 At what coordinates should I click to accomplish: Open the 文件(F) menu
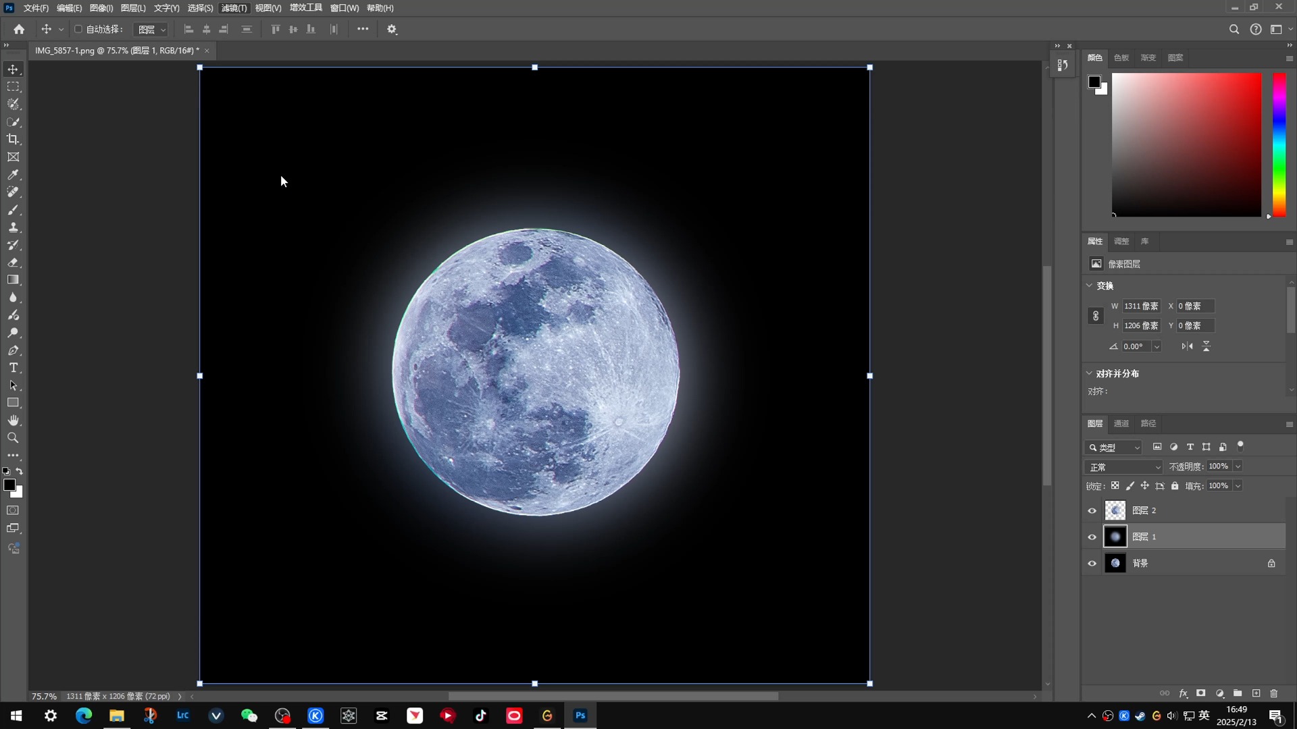(x=36, y=8)
